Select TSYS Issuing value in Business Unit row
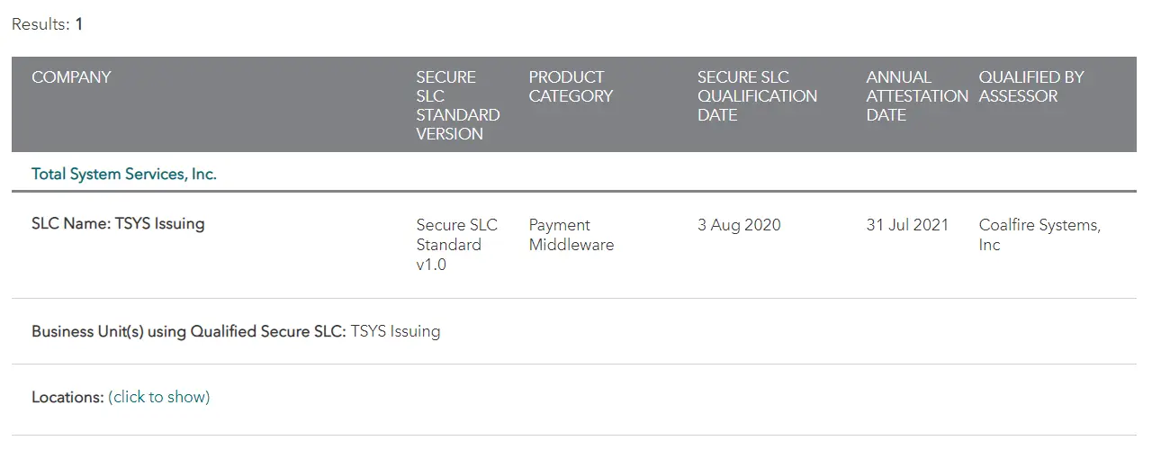The image size is (1152, 450). click(x=395, y=331)
